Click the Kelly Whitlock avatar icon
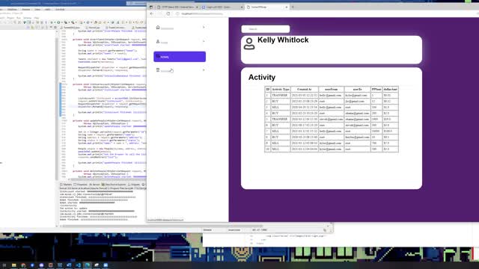Viewport: 479px width, 269px height. (249, 43)
